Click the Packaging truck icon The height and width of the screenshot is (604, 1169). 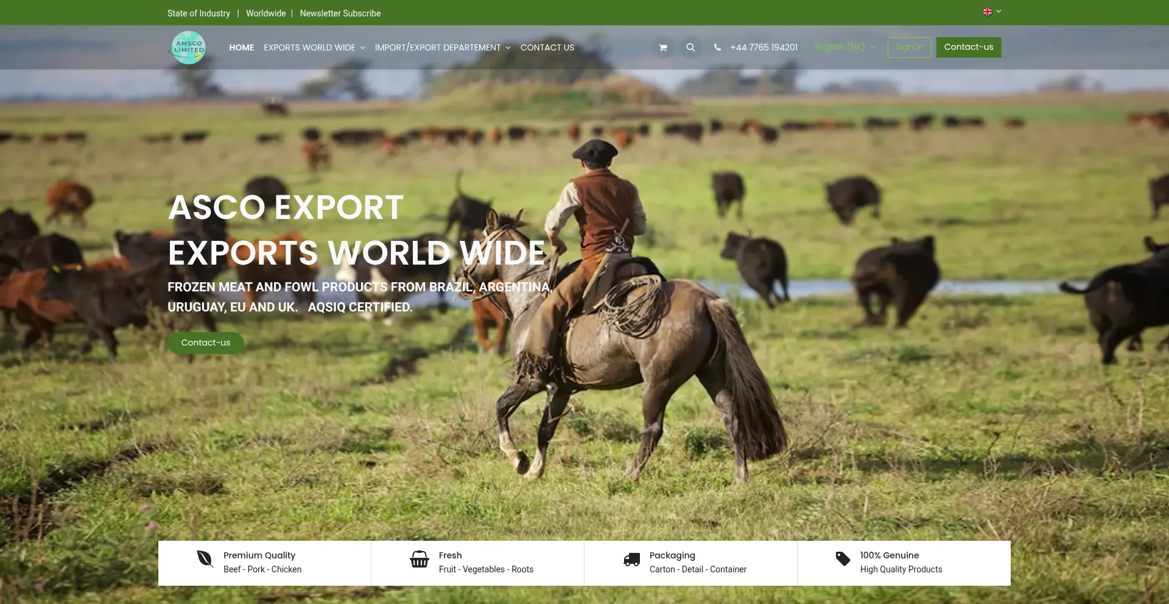pyautogui.click(x=632, y=560)
